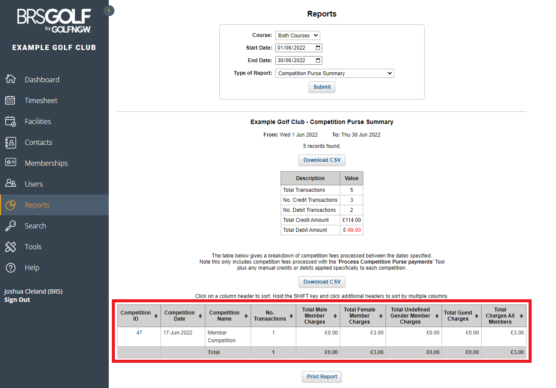
Task: Click the Total Debit Amount £-99.00 value
Action: [x=352, y=230]
